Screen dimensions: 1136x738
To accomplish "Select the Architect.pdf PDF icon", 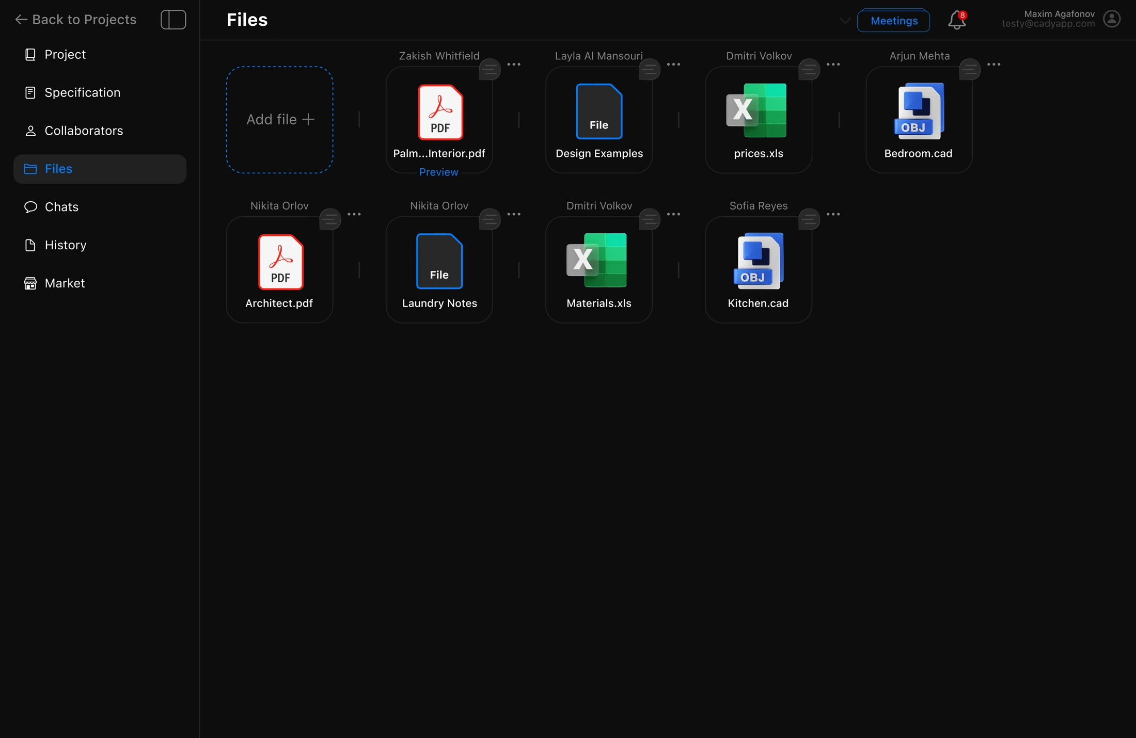I will [280, 262].
